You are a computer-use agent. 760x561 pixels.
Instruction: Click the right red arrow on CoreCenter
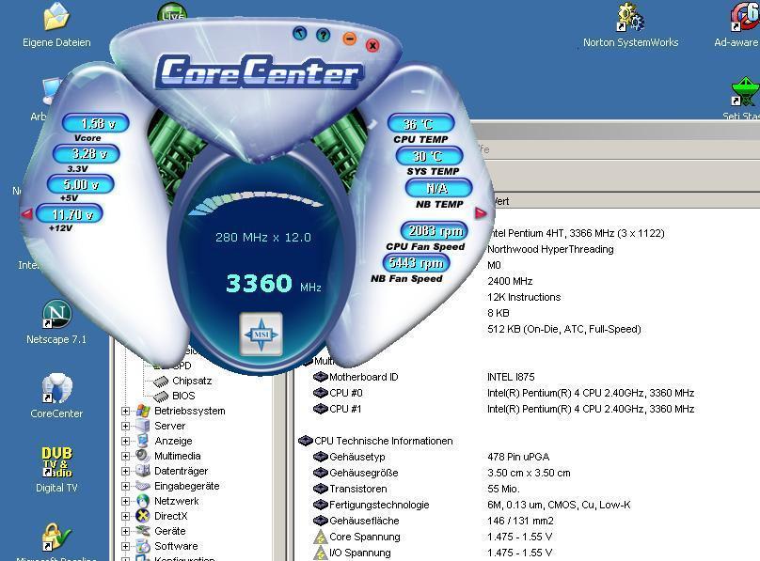tap(481, 213)
